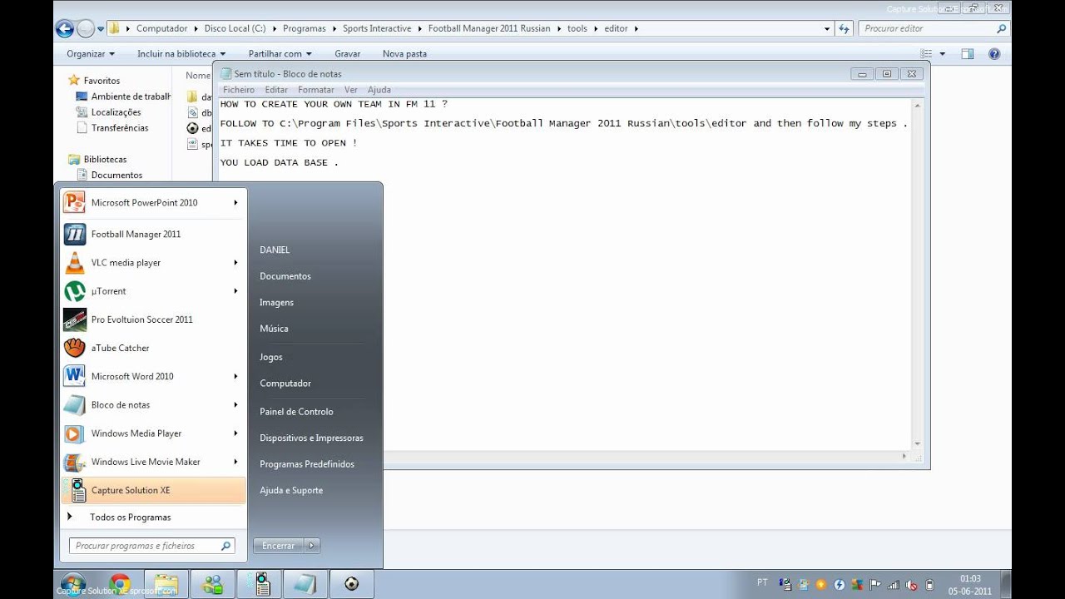Expand Windows Live Movie Maker jump list
This screenshot has height=599, width=1065.
[235, 462]
